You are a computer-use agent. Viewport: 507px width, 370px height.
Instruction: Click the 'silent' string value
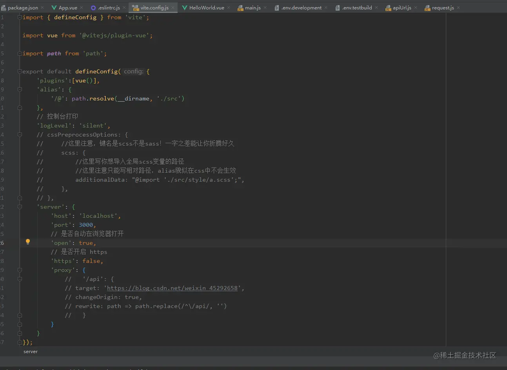[93, 126]
